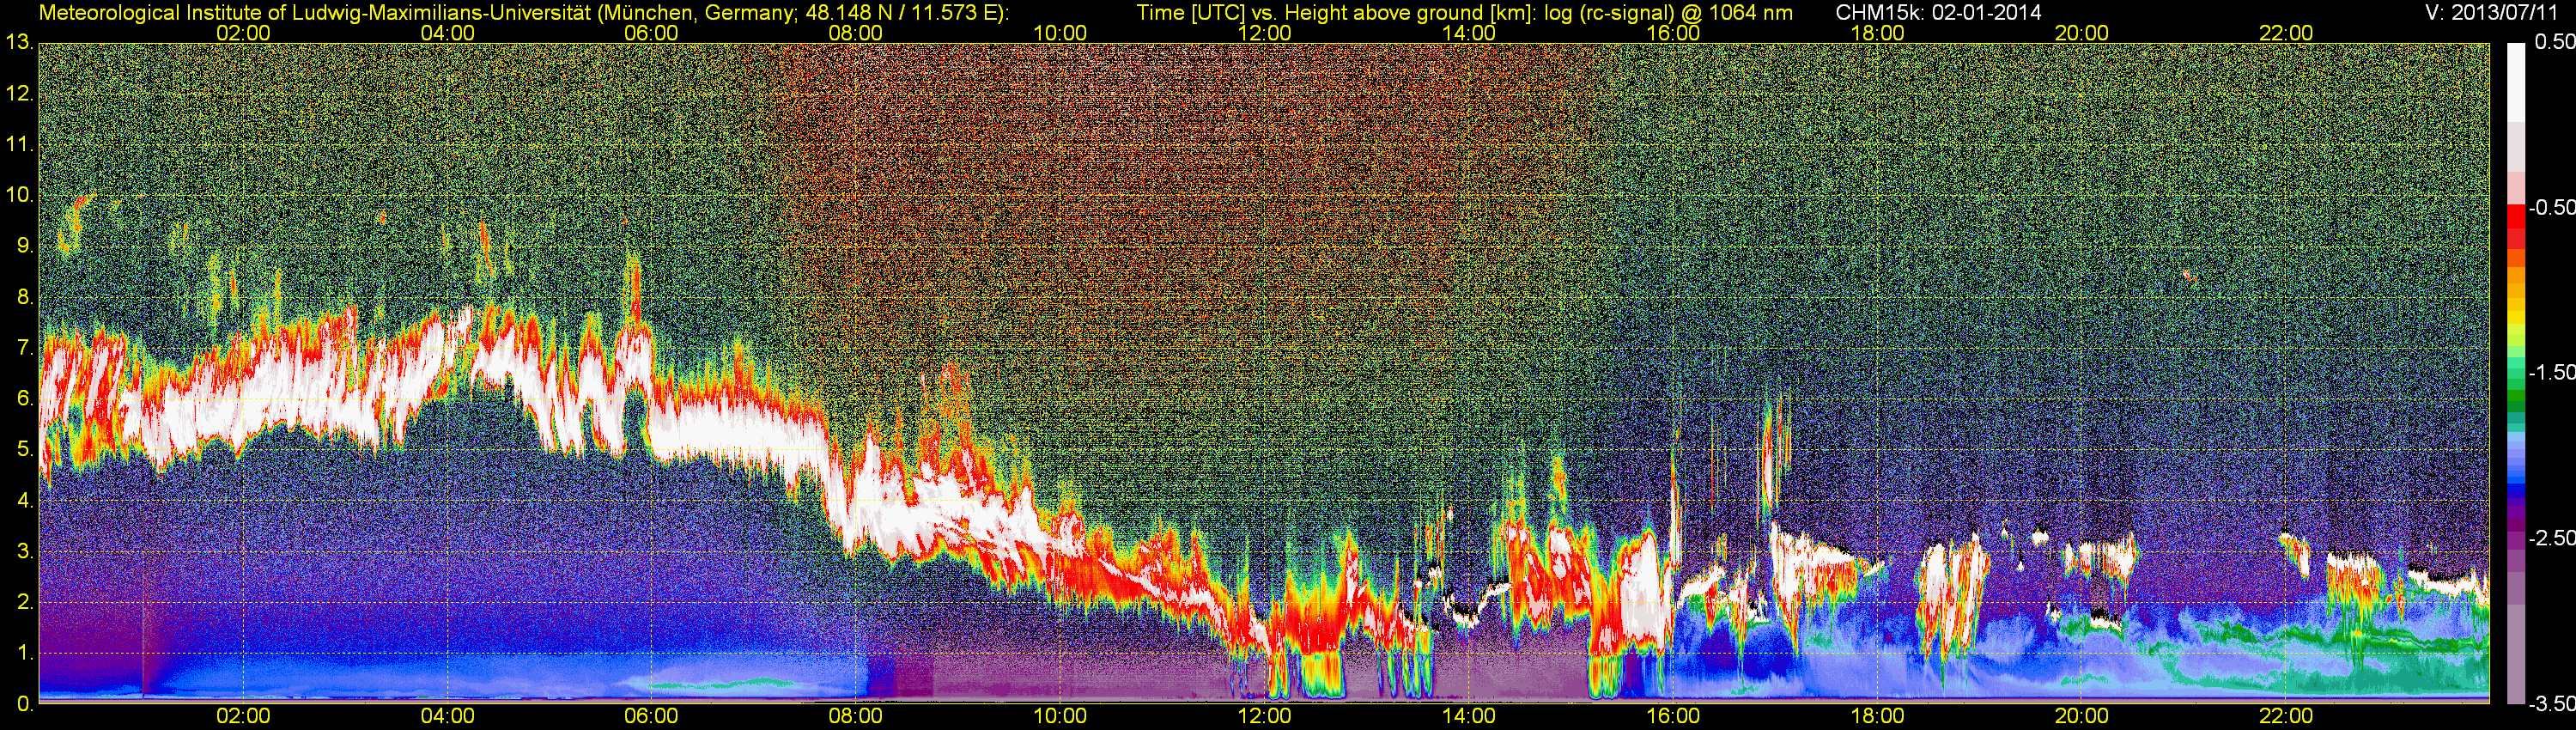Click the 20:00 label on the lower time axis

click(2082, 717)
